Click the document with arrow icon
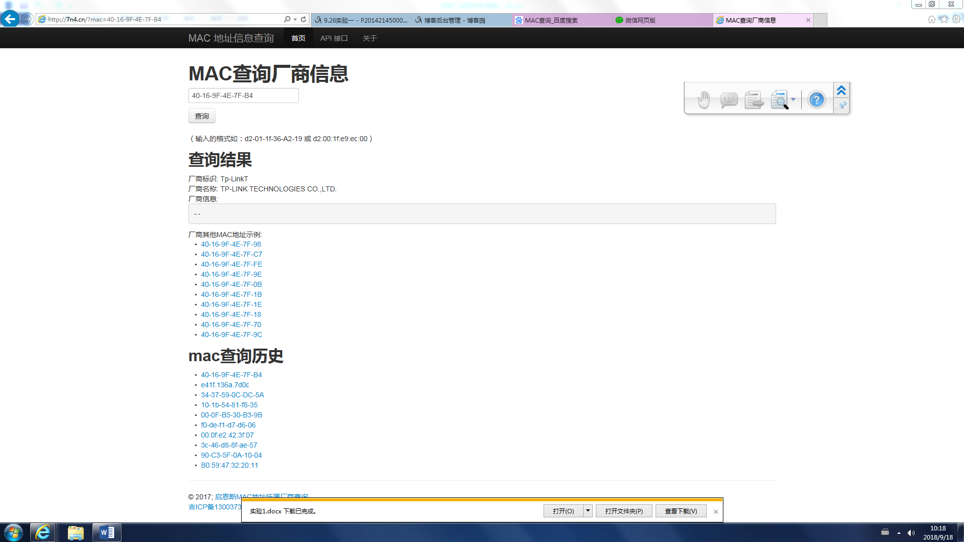Image resolution: width=964 pixels, height=542 pixels. click(754, 99)
